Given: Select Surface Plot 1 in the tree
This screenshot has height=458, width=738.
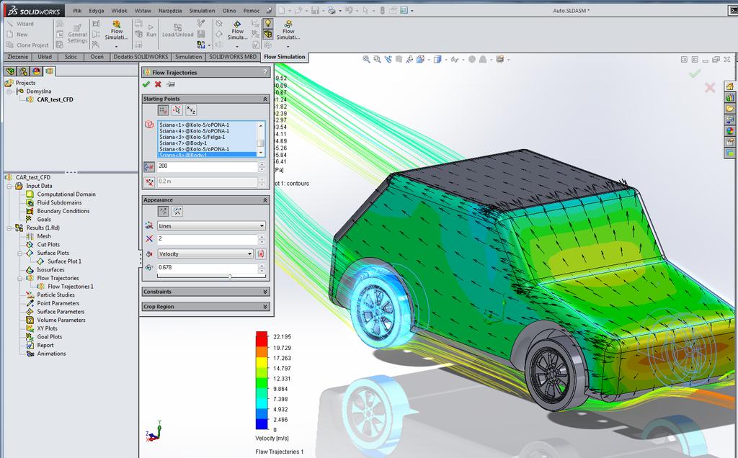Looking at the screenshot, I should 64,261.
